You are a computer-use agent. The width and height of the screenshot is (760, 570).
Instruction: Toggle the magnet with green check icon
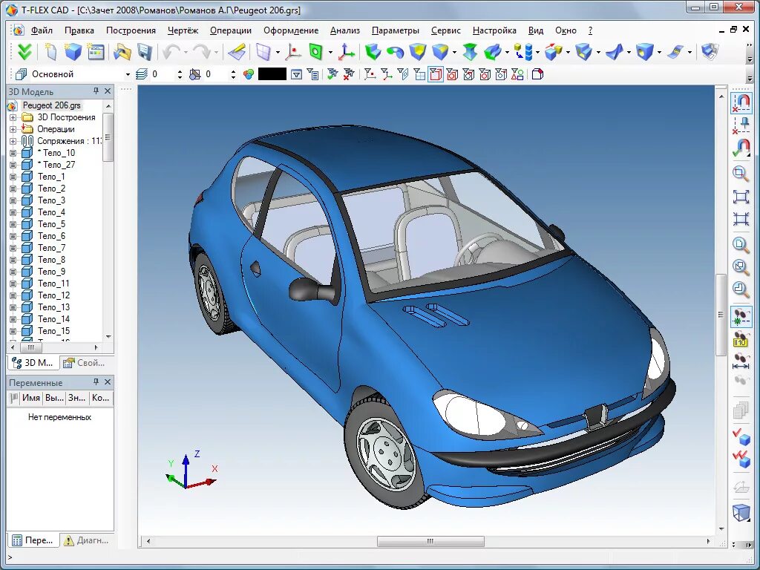tap(741, 148)
